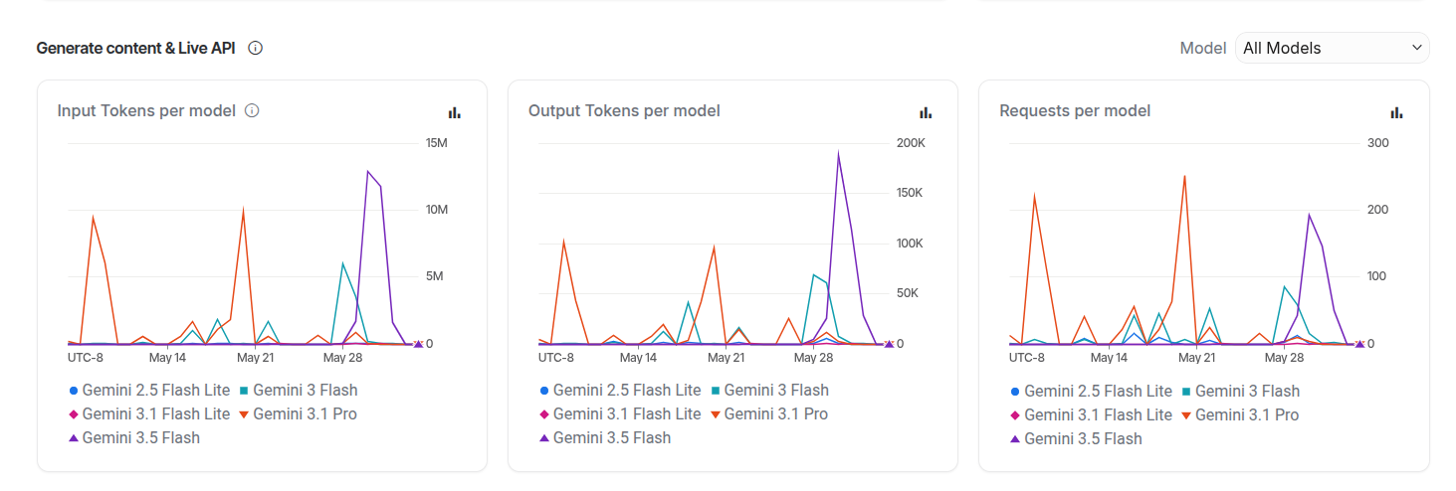Click bar chart icon in Requests per model card
1456x491 pixels.
click(1396, 112)
